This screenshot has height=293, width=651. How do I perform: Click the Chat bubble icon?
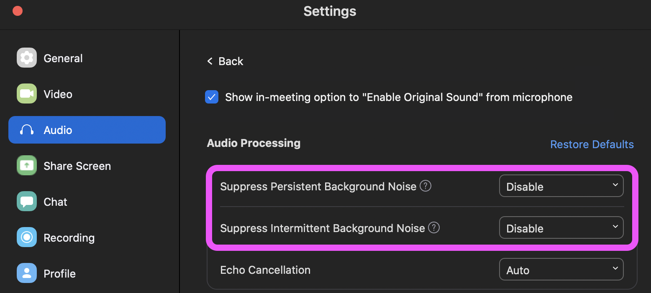[x=27, y=201]
